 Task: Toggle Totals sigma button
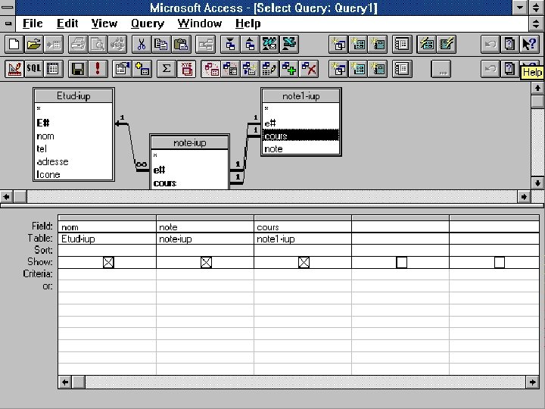(x=166, y=68)
